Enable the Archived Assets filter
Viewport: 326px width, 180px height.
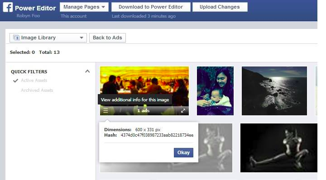(x=37, y=90)
